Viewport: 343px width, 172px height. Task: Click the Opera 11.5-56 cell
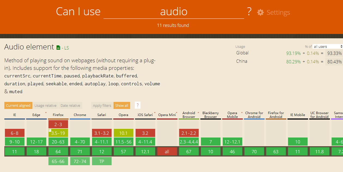click(x=123, y=142)
